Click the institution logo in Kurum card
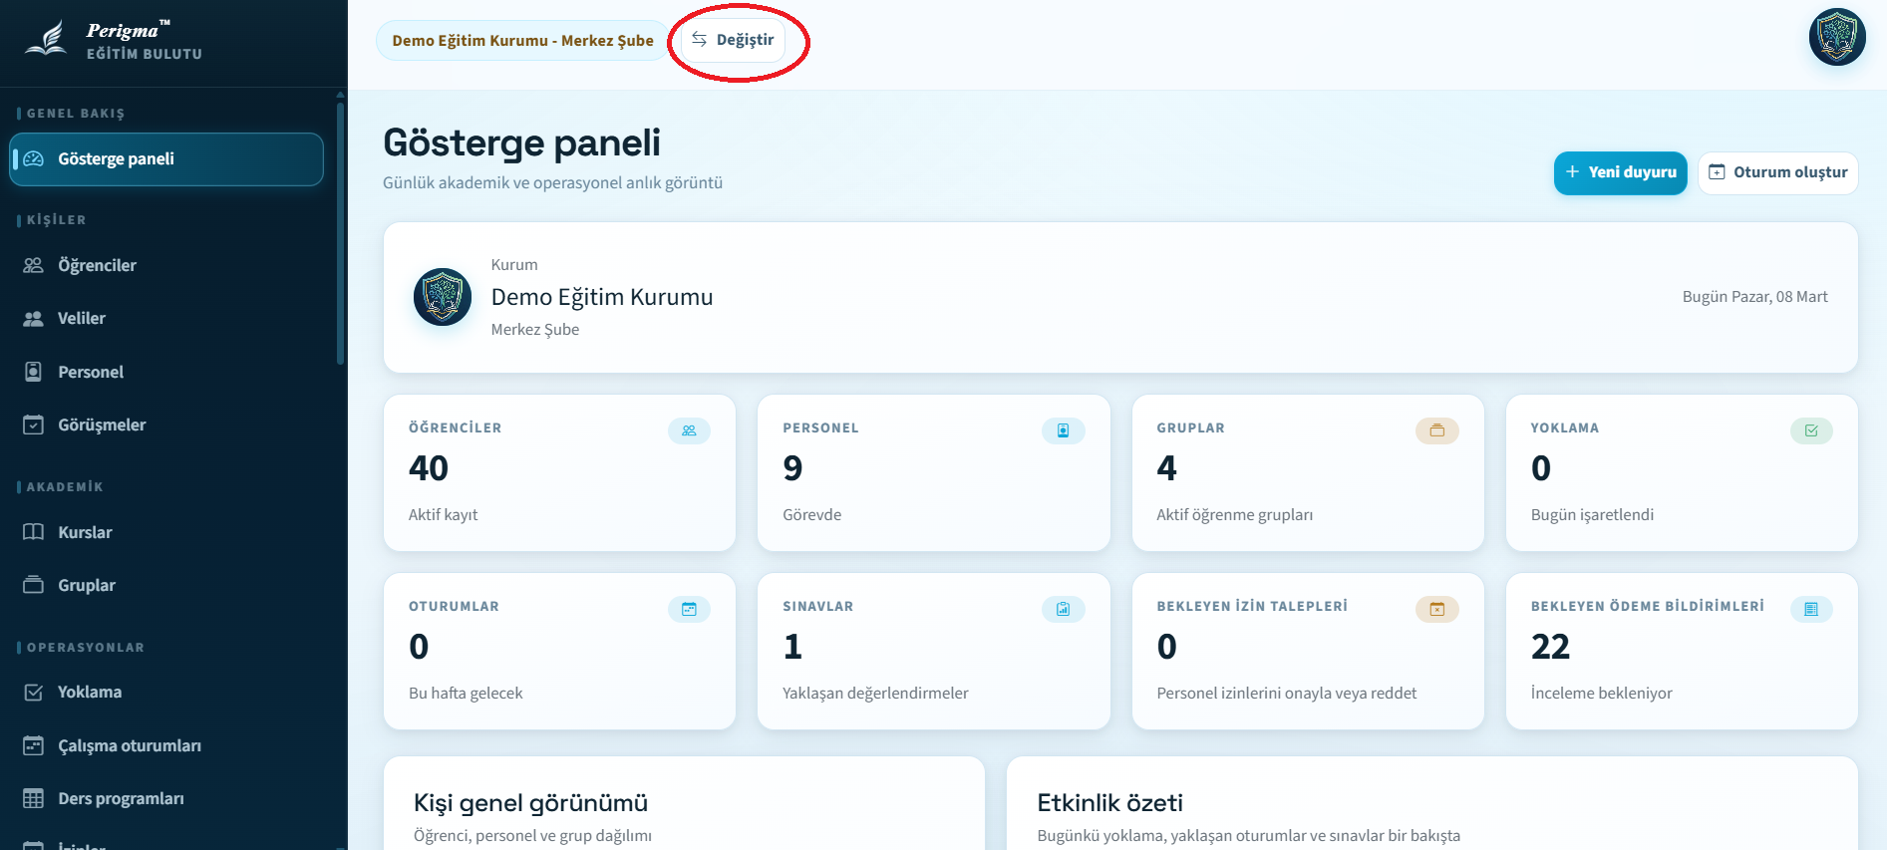Viewport: 1887px width, 850px height. (x=443, y=297)
